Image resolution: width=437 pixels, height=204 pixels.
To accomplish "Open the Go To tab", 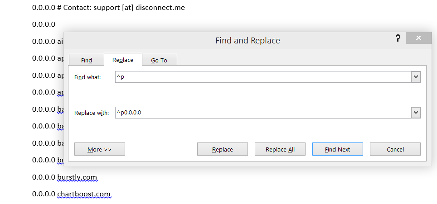I will coord(159,60).
